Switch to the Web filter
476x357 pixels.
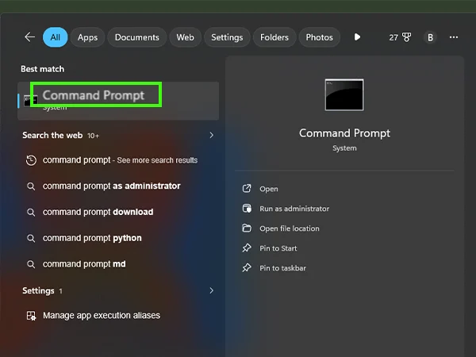coord(185,37)
